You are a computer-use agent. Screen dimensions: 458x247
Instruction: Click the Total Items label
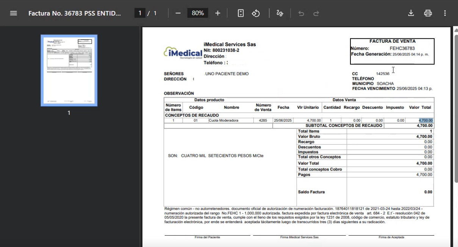click(309, 131)
